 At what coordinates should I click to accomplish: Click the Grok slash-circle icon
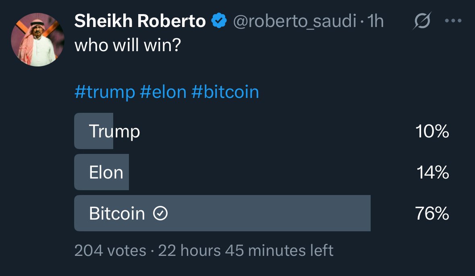pos(422,21)
